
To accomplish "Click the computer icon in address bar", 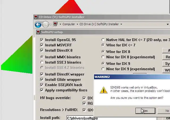I will 55,24.
